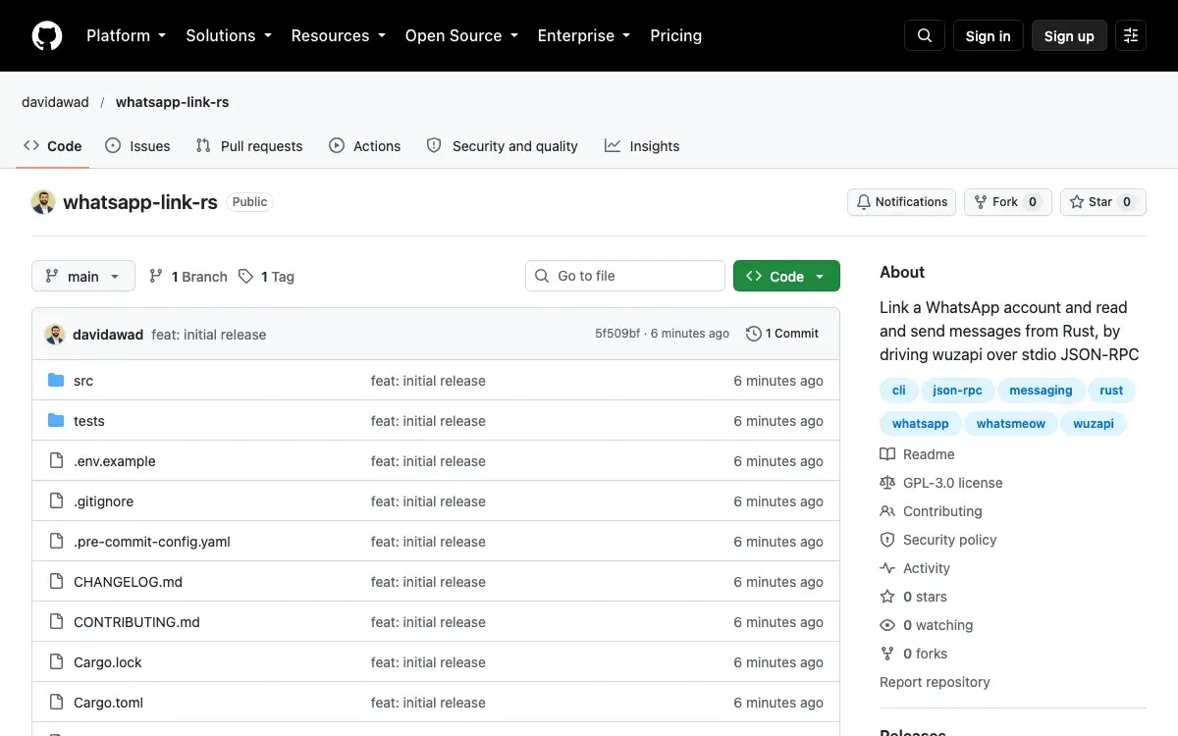Open the Pull requests tab
1178x736 pixels.
point(249,146)
